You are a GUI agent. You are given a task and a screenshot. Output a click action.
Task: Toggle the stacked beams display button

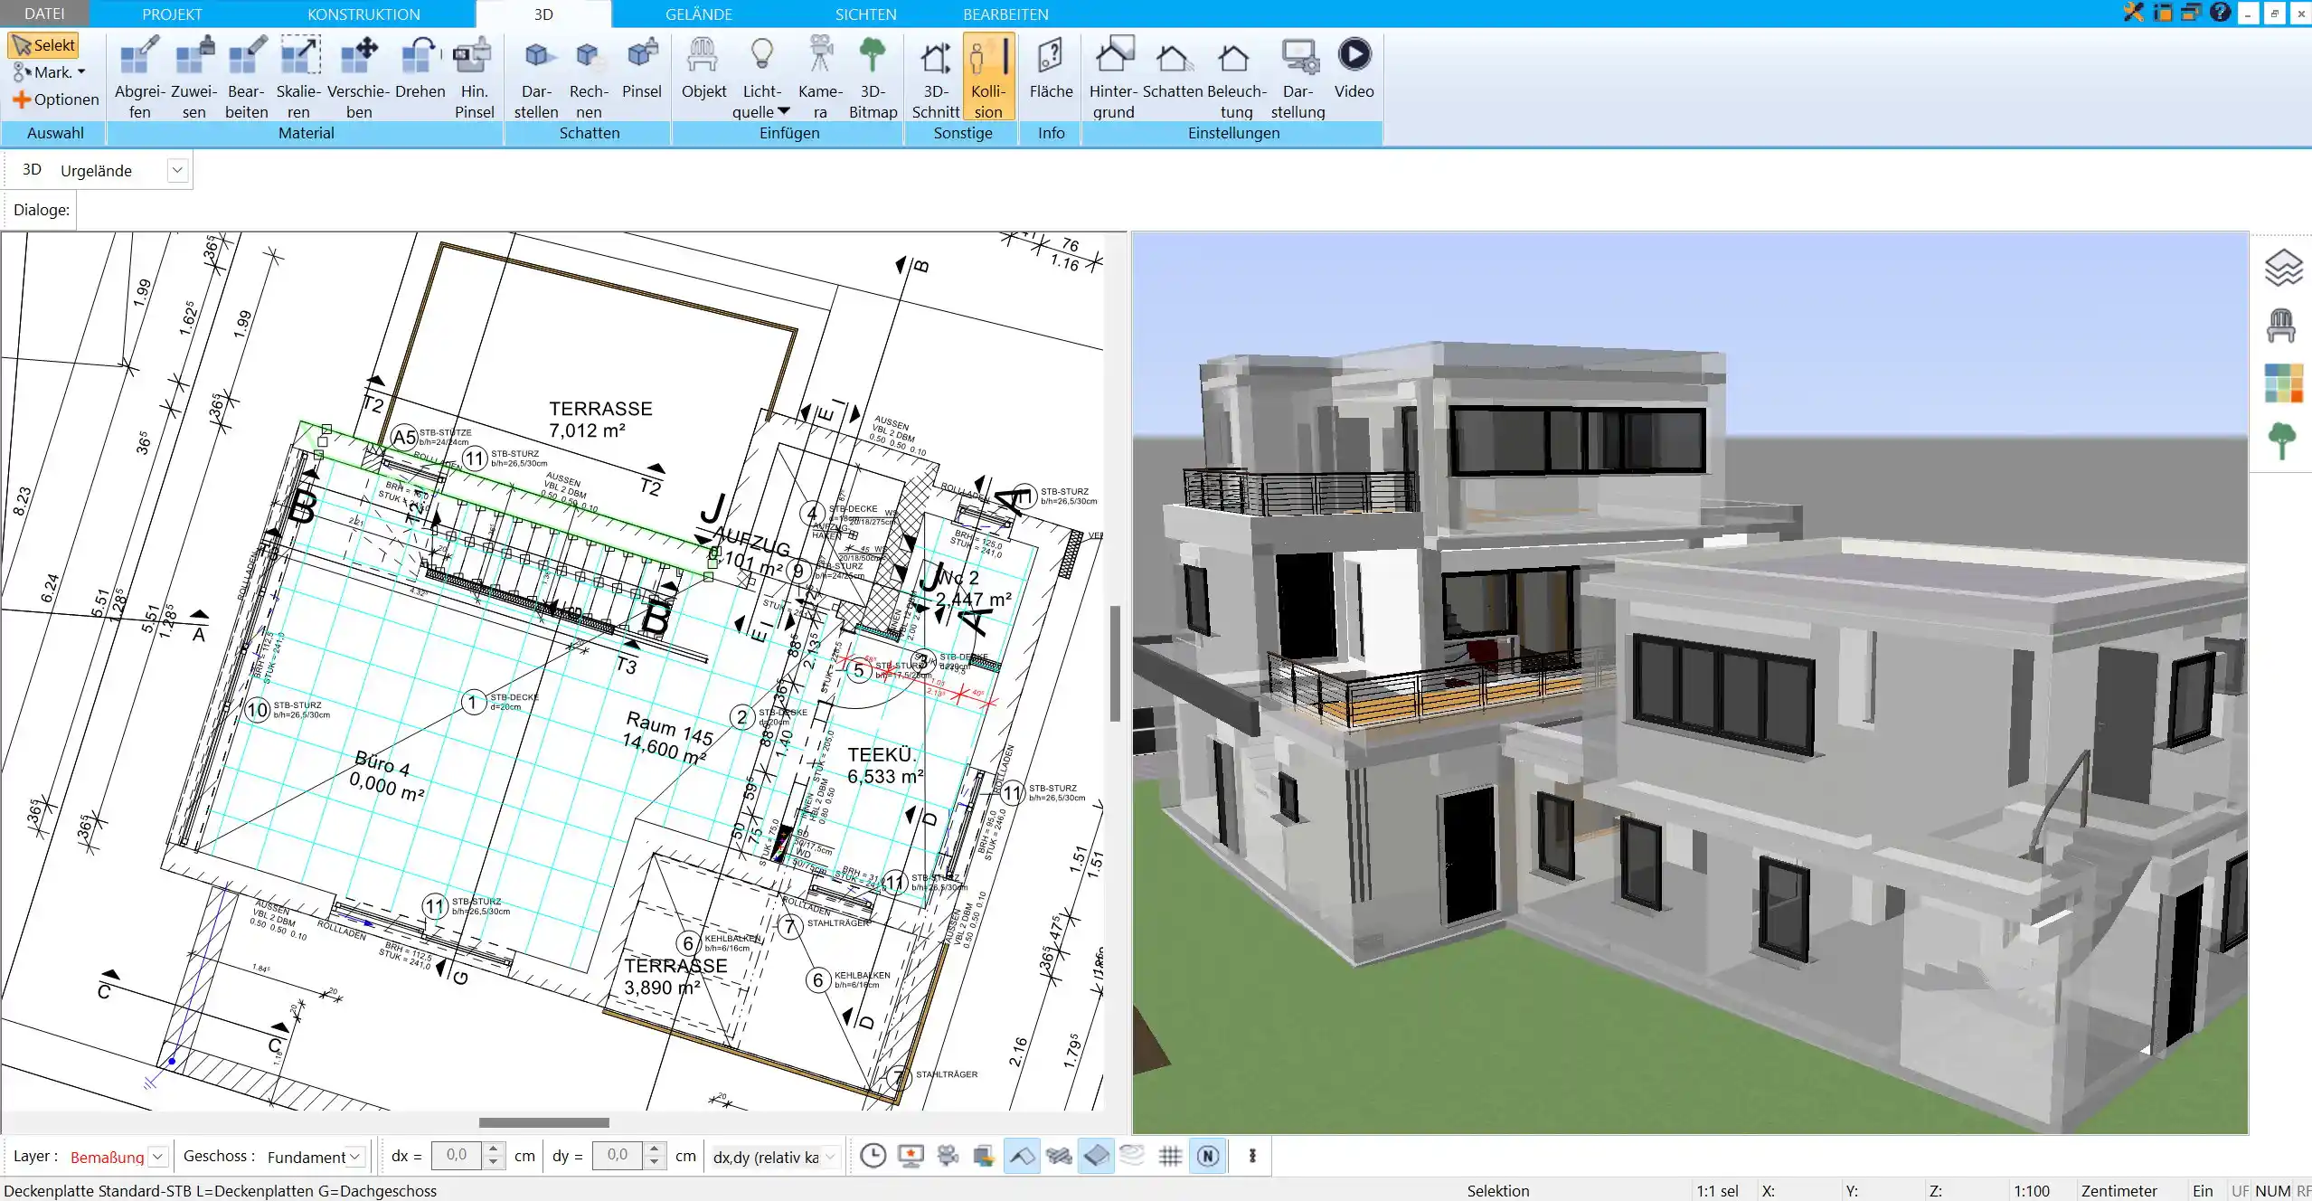coord(1059,1156)
